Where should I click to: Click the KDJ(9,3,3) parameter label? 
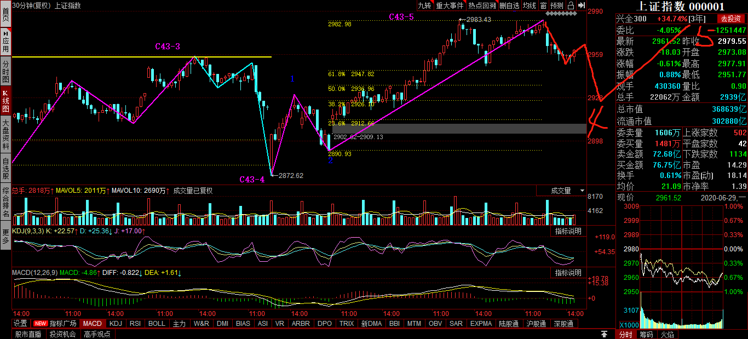tap(27, 231)
